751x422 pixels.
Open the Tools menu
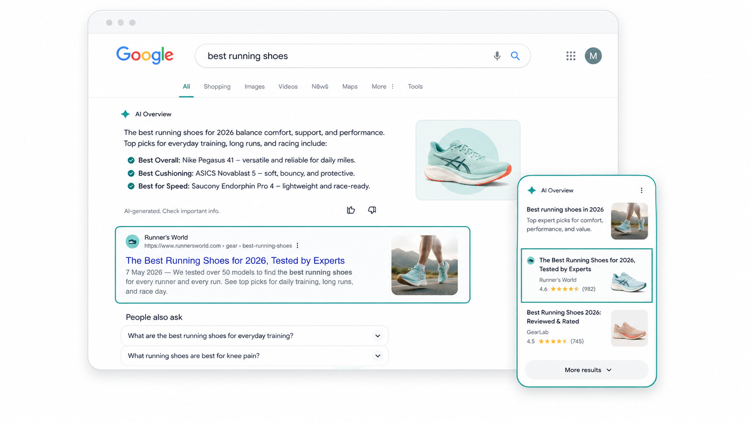point(415,87)
